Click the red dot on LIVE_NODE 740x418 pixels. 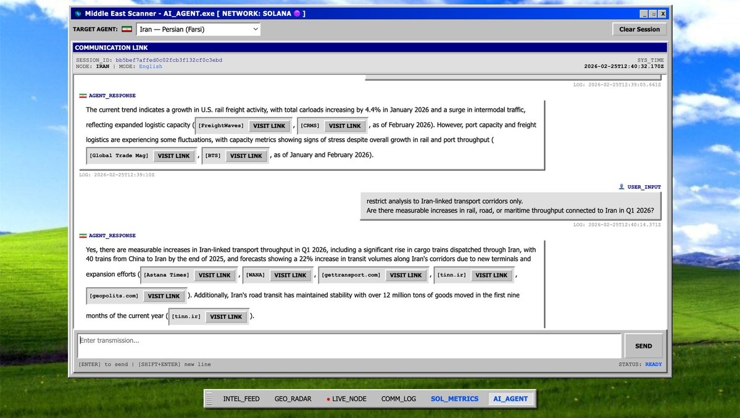pos(328,399)
